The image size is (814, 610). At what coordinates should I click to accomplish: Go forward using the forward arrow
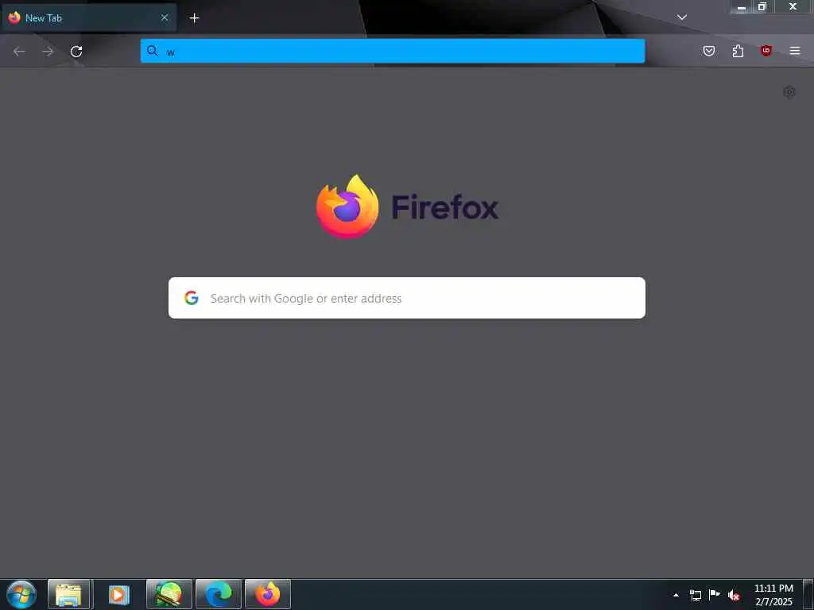[48, 52]
